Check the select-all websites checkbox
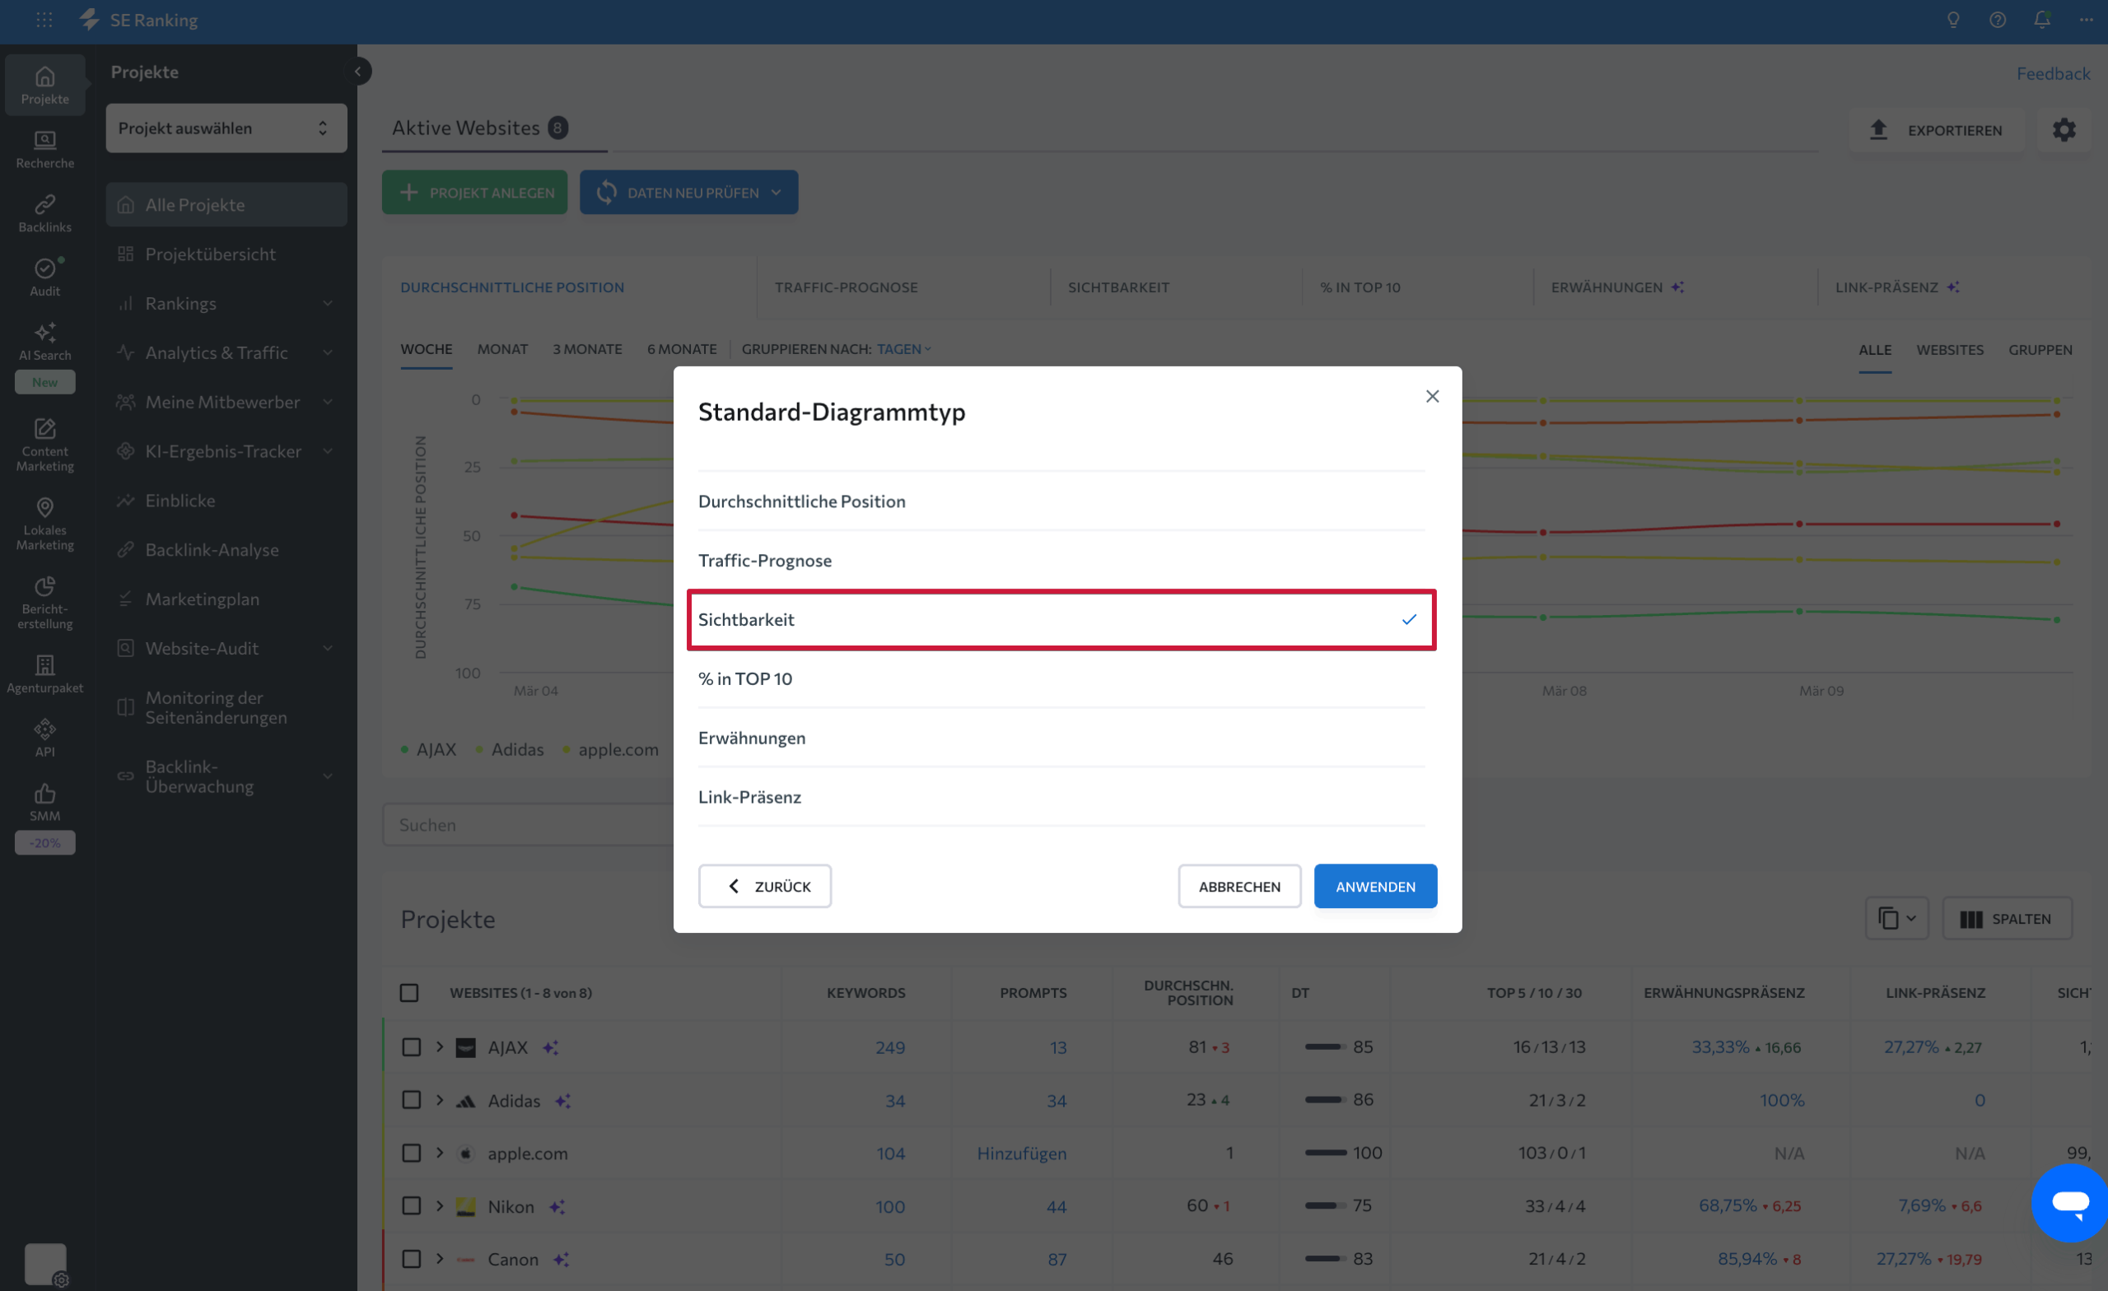Screen dimensions: 2108x1291 410,992
